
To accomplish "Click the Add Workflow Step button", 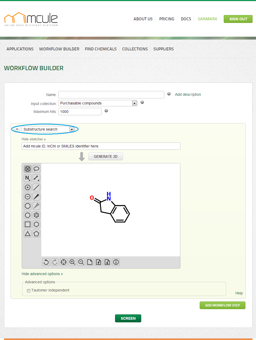I will pos(222,305).
